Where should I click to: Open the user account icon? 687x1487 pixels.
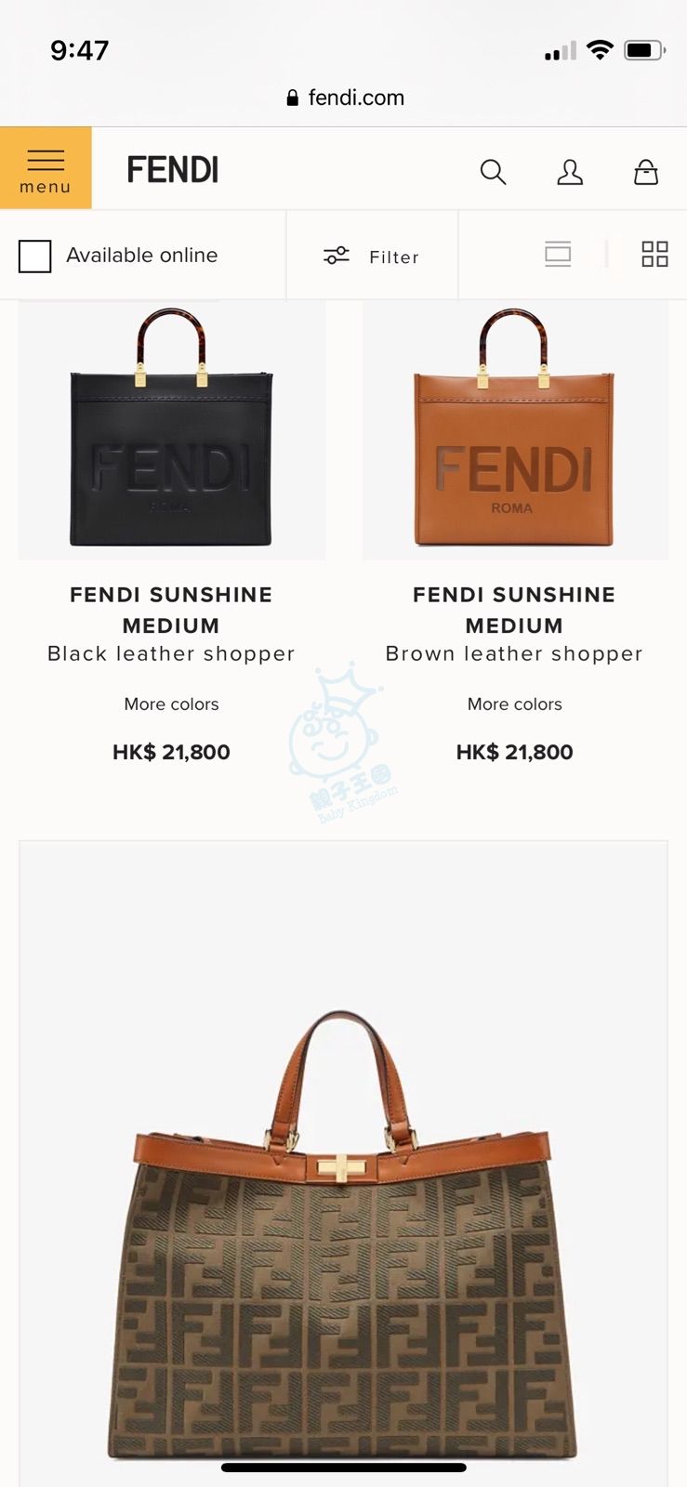[570, 172]
